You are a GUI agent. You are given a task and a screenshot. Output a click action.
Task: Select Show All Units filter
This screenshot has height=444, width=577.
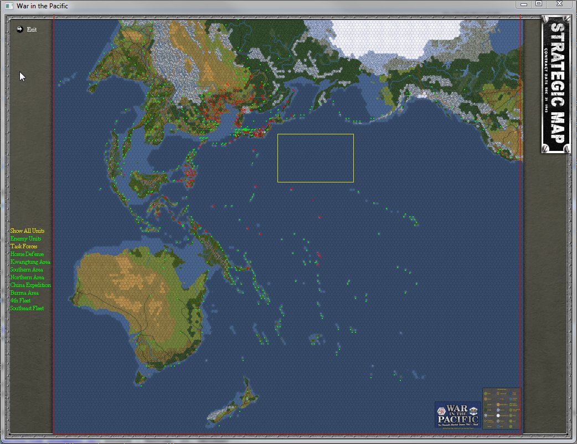point(27,231)
